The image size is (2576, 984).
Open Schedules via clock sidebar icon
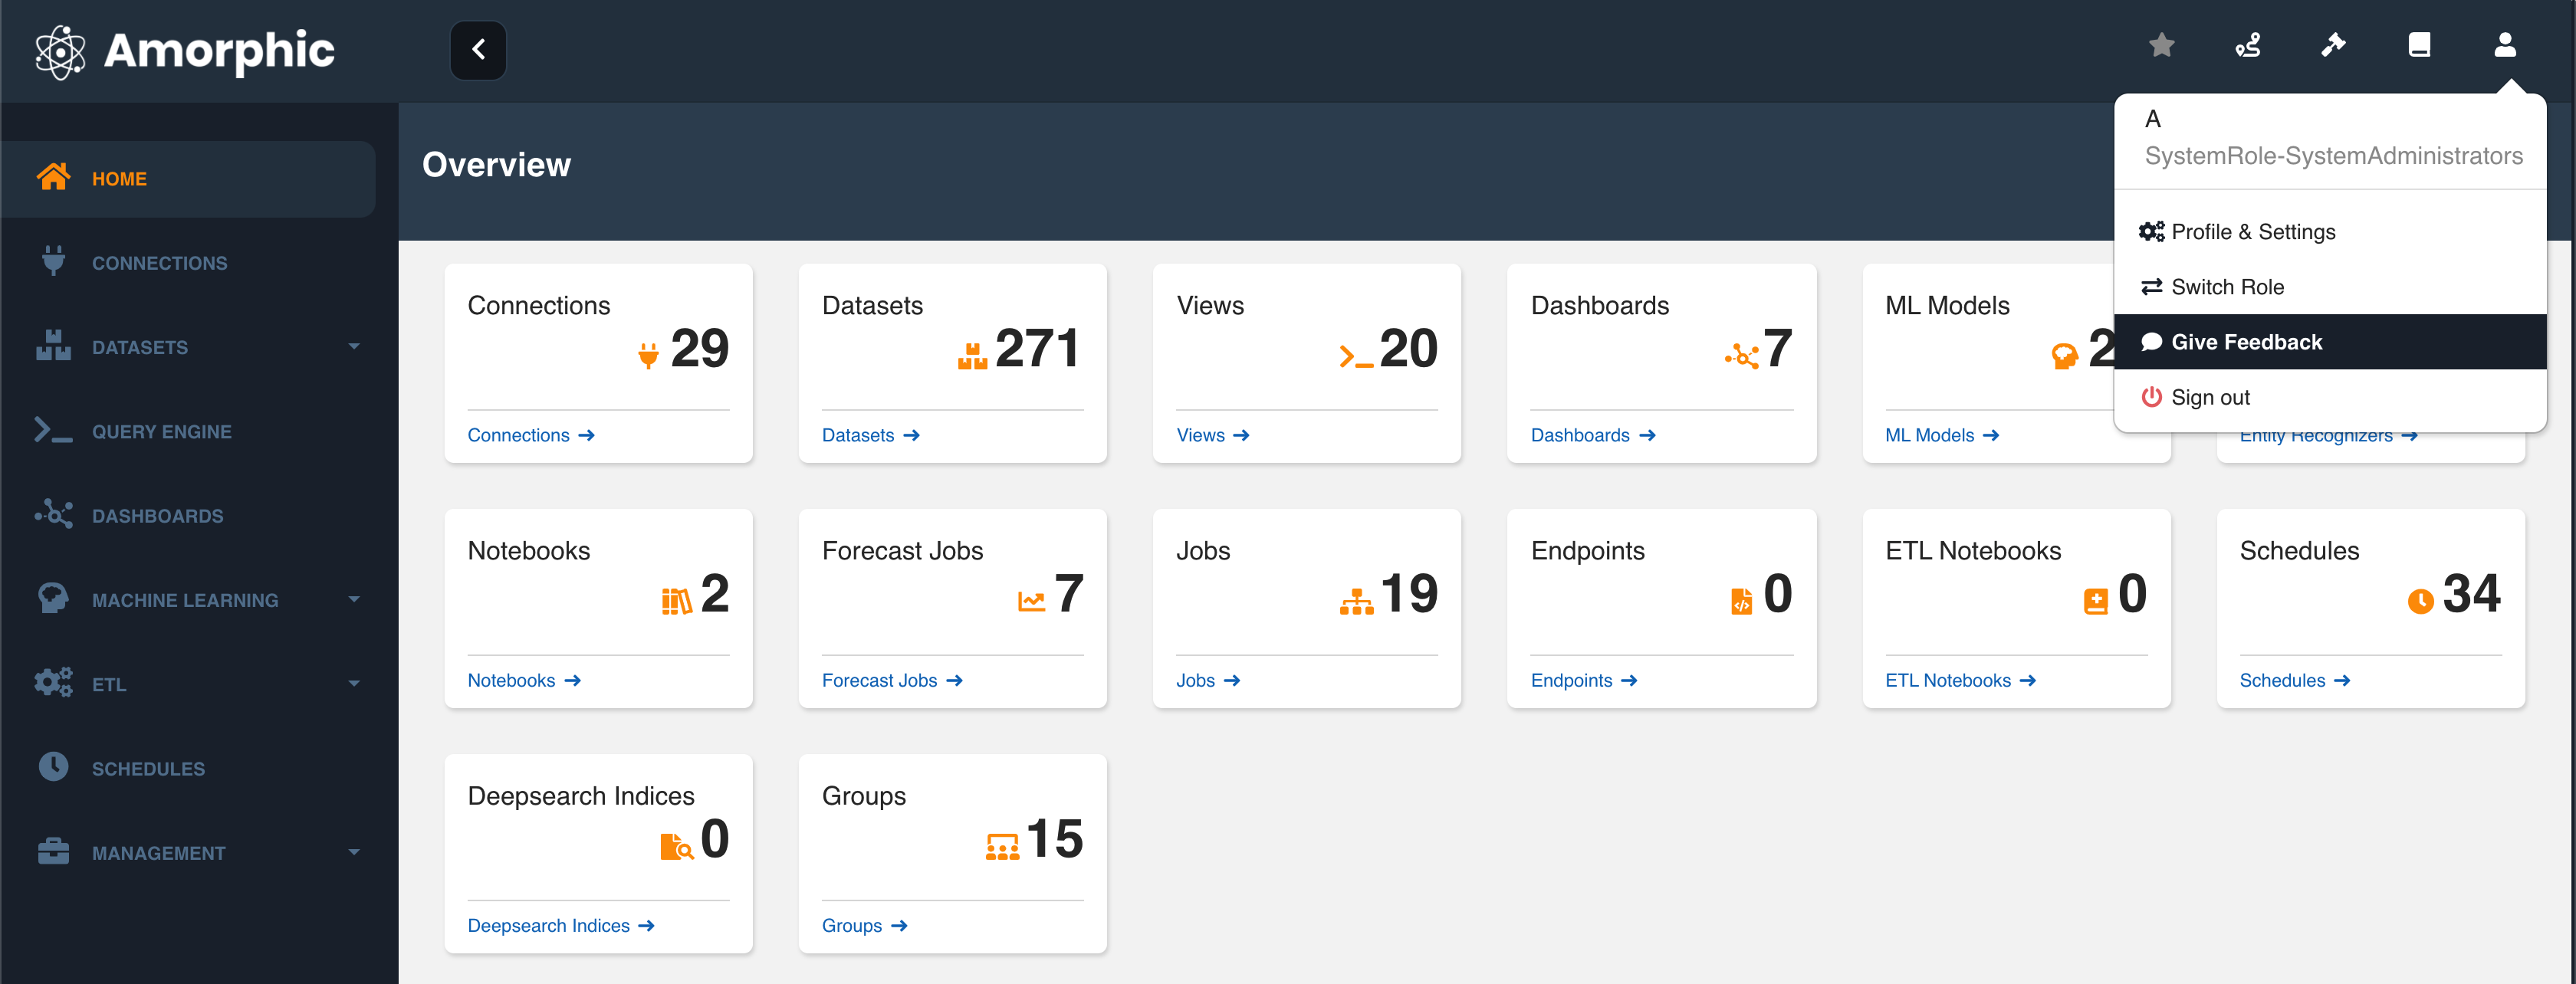(53, 768)
